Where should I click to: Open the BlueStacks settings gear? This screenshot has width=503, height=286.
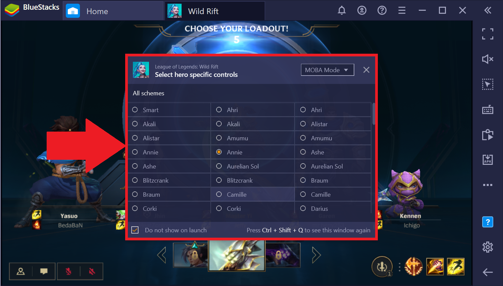(x=488, y=247)
